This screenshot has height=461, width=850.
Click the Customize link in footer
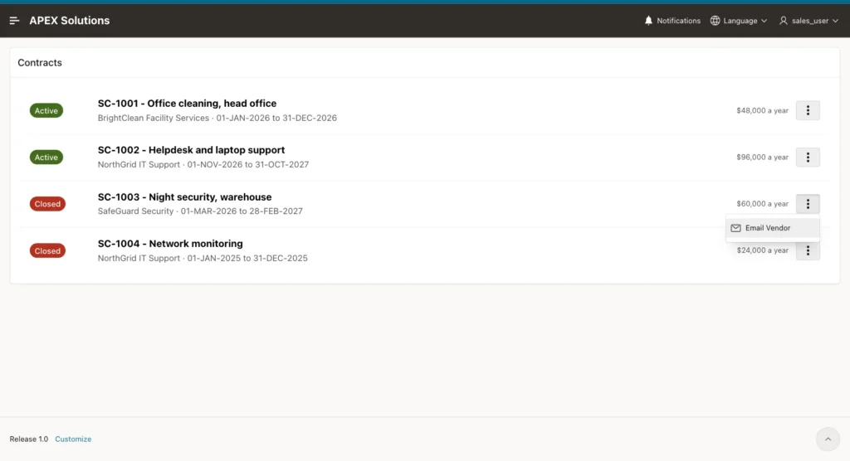(73, 439)
